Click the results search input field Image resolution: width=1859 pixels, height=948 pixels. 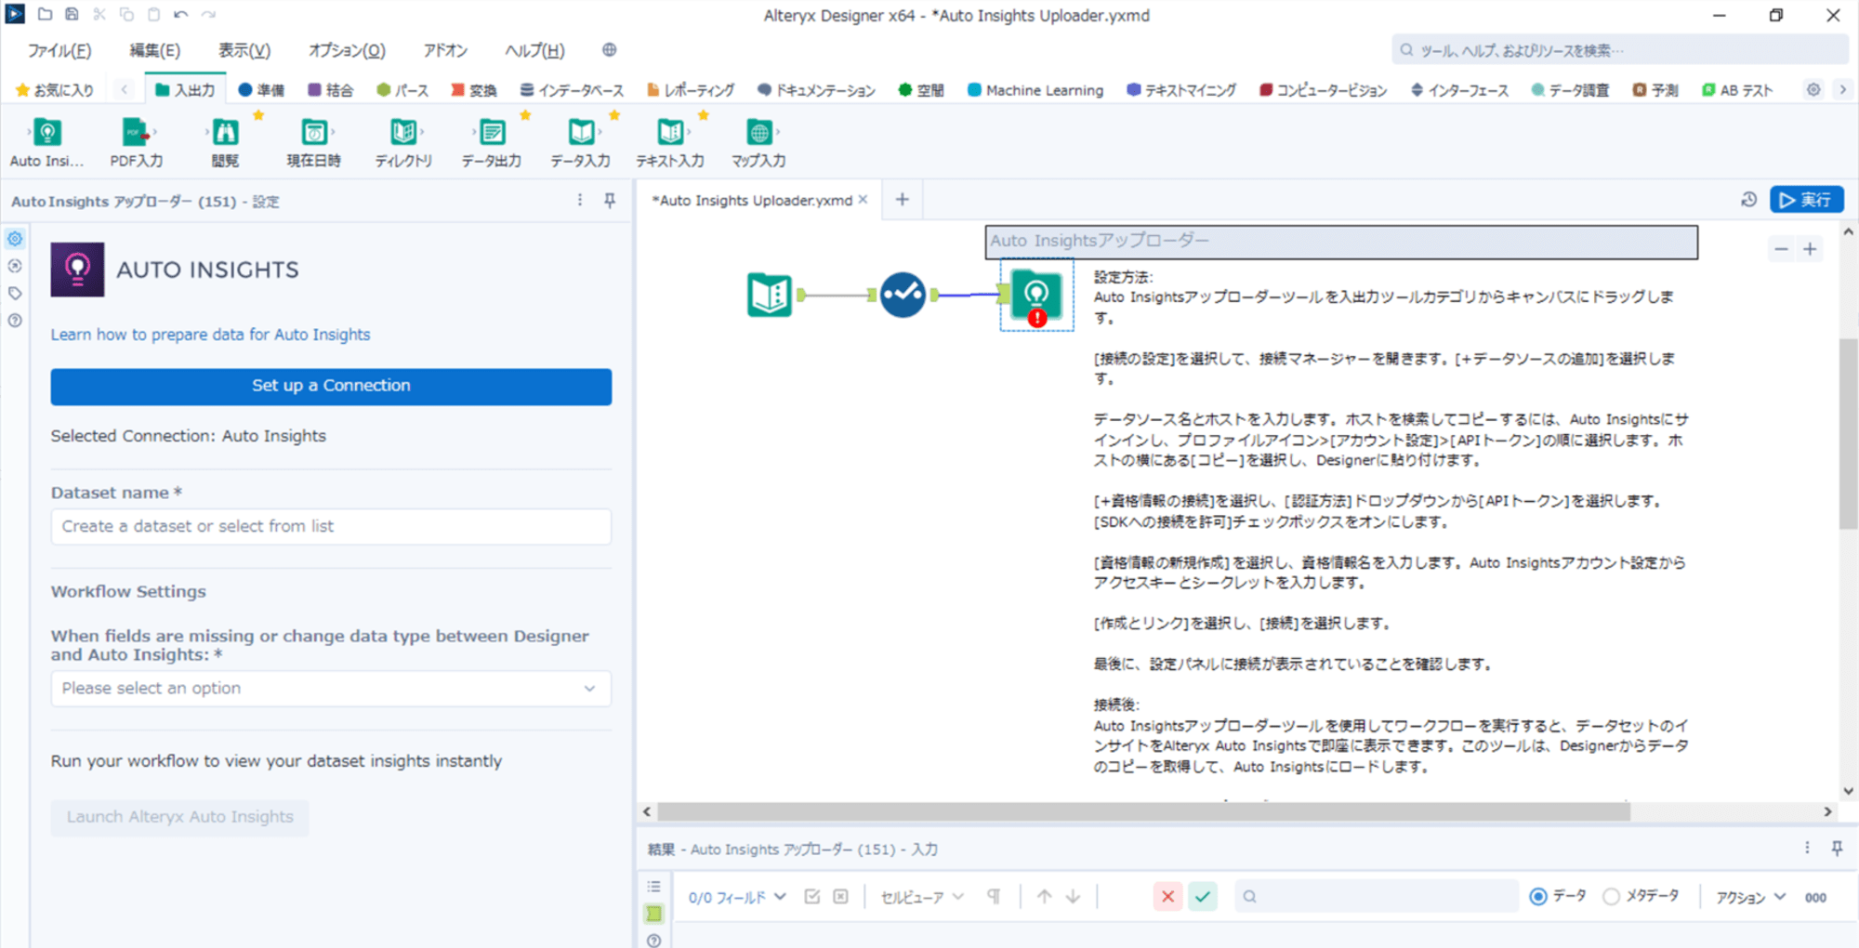tap(1376, 896)
